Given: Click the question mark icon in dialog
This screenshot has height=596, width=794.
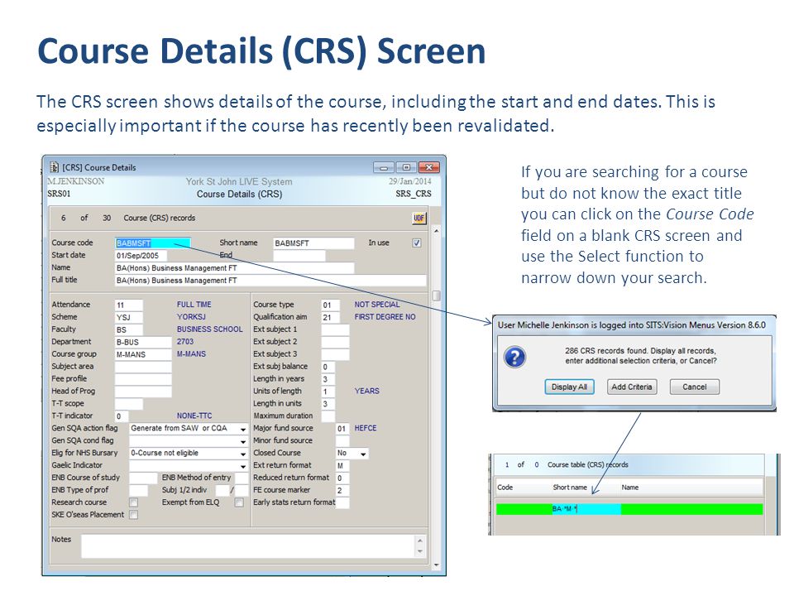Looking at the screenshot, I should 514,358.
